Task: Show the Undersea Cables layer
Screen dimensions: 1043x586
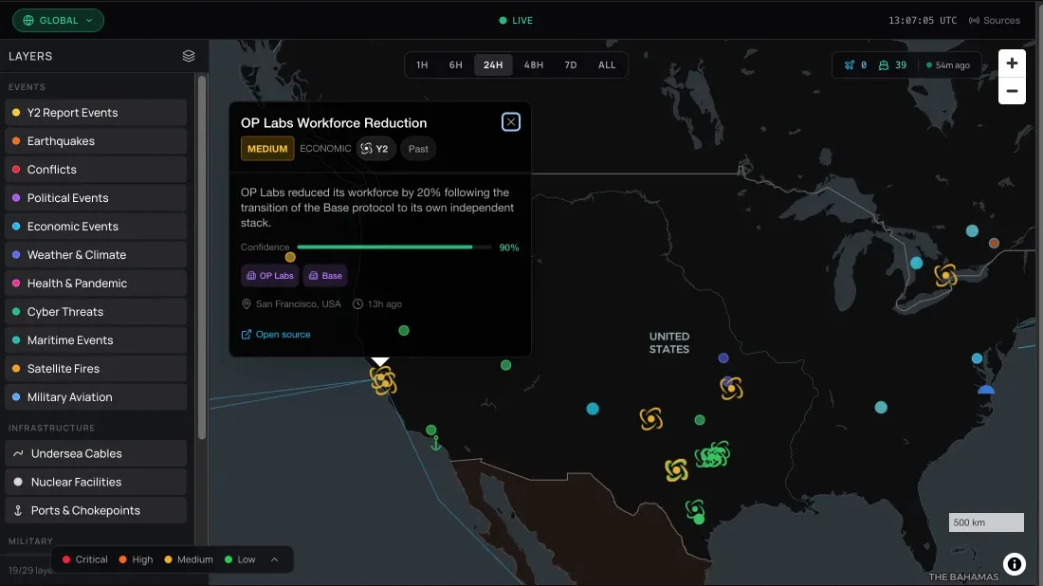Action: point(96,453)
